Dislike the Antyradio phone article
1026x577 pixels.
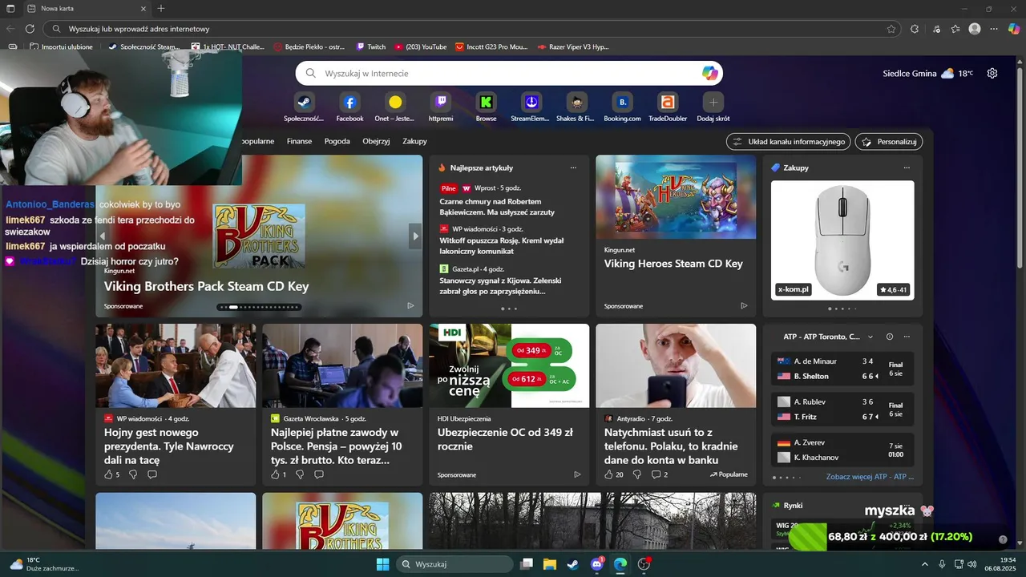[637, 474]
